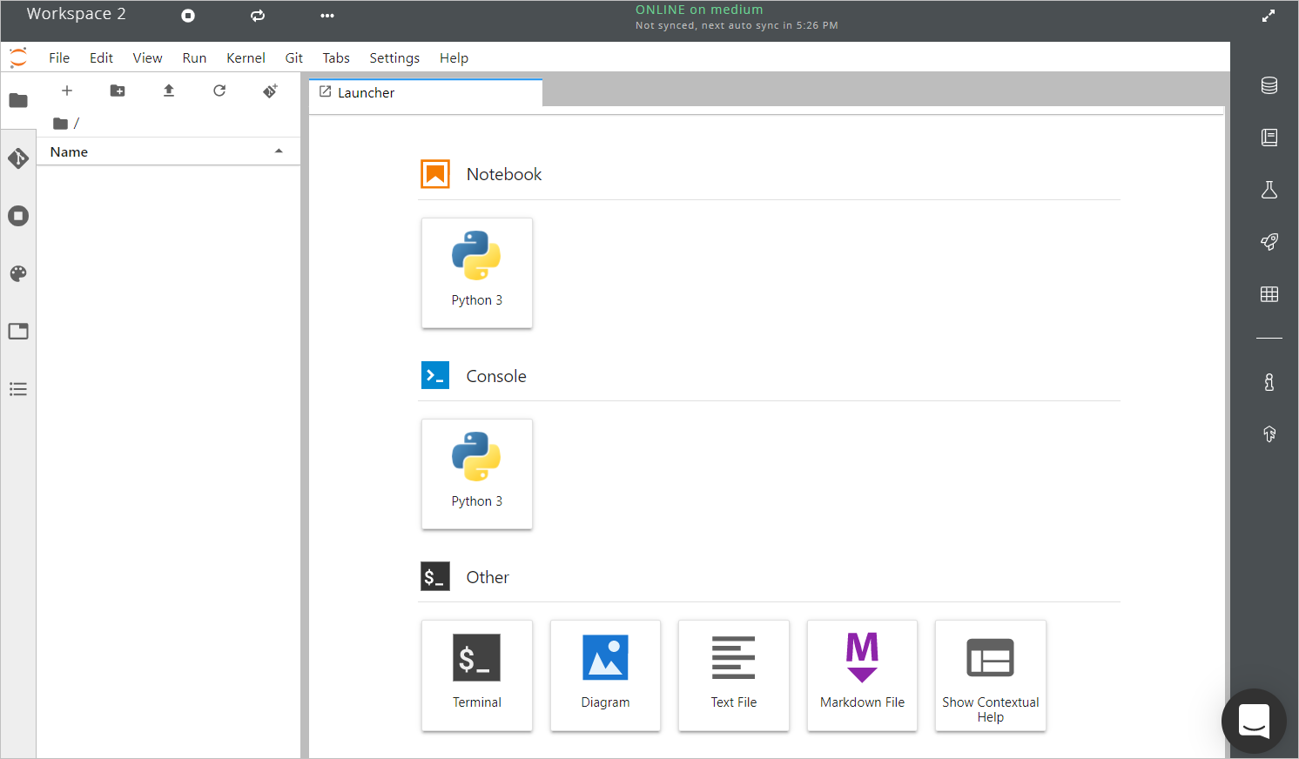Show running terminals and kernels panel
This screenshot has width=1299, height=759.
(18, 216)
